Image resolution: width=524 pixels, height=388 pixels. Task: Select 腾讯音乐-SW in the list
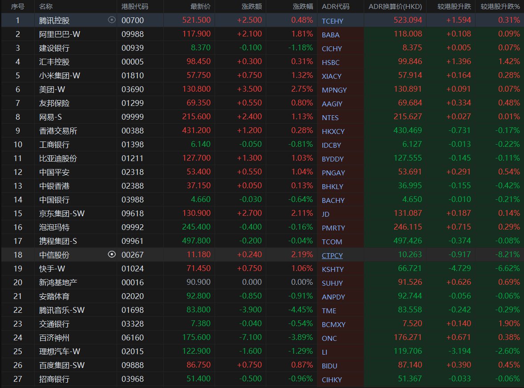(61, 310)
